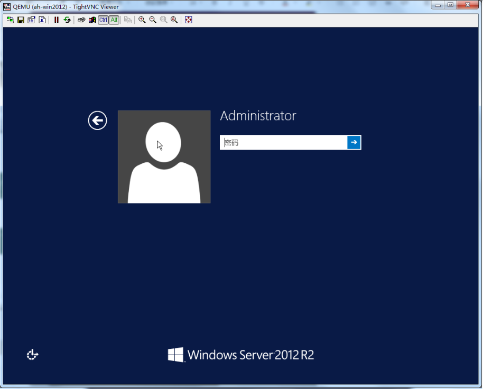Zoom out of the remote display

tap(153, 20)
